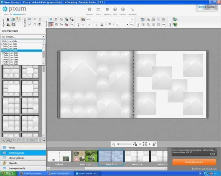Click the Windows Start button
Image resolution: width=221 pixels, height=176 pixels.
[x=9, y=174]
